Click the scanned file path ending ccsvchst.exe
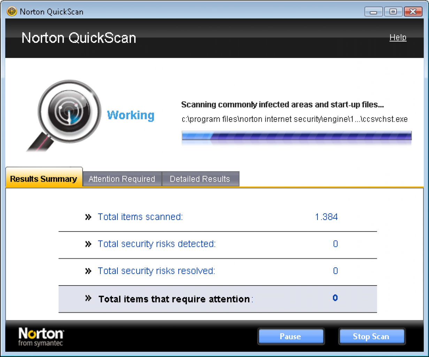The height and width of the screenshot is (357, 429). point(294,119)
